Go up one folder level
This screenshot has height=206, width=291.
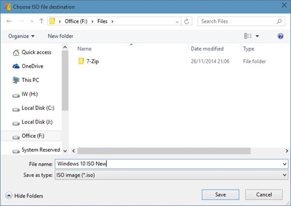41,21
